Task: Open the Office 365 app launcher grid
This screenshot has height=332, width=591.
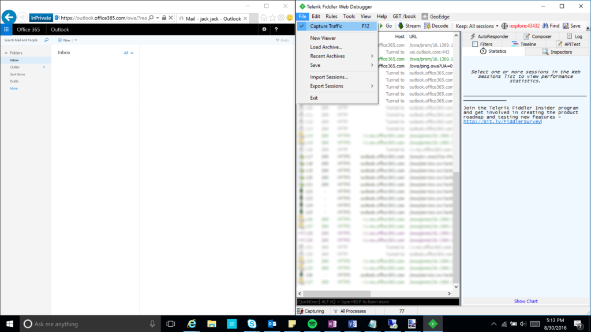Action: pos(6,29)
